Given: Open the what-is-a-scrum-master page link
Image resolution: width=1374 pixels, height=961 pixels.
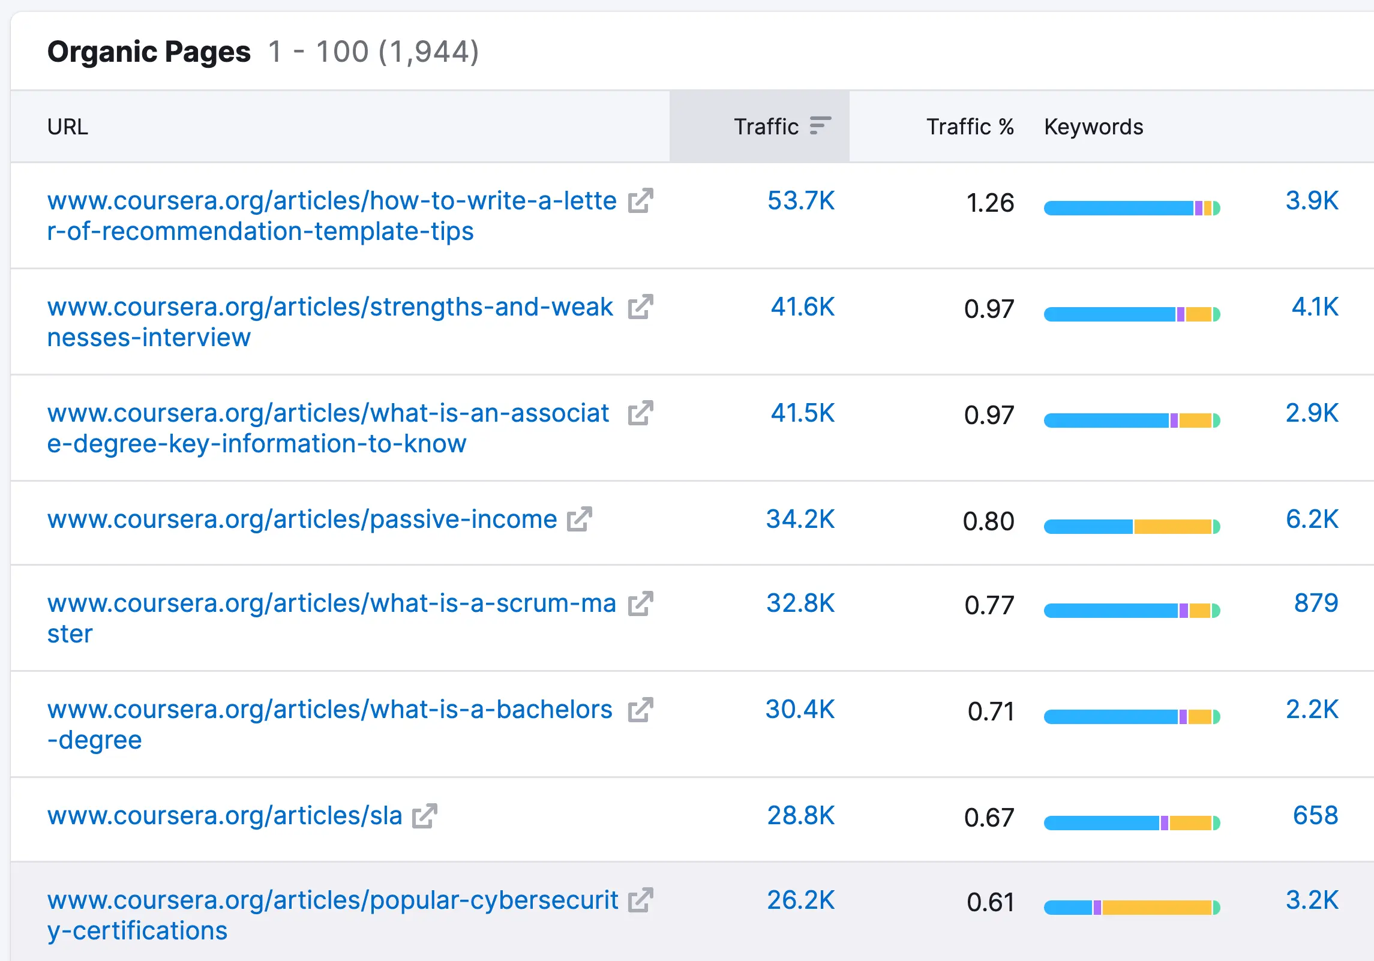Looking at the screenshot, I should coord(332,618).
